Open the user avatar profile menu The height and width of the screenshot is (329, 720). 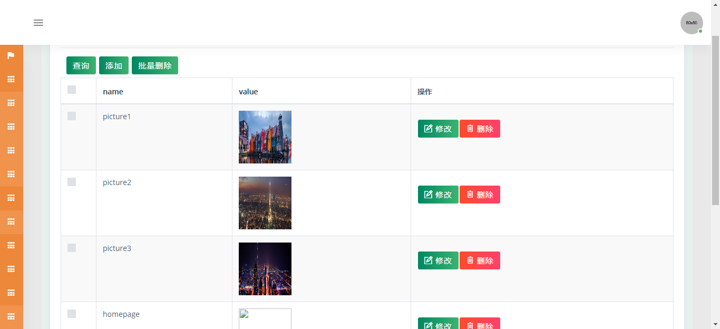tap(691, 23)
